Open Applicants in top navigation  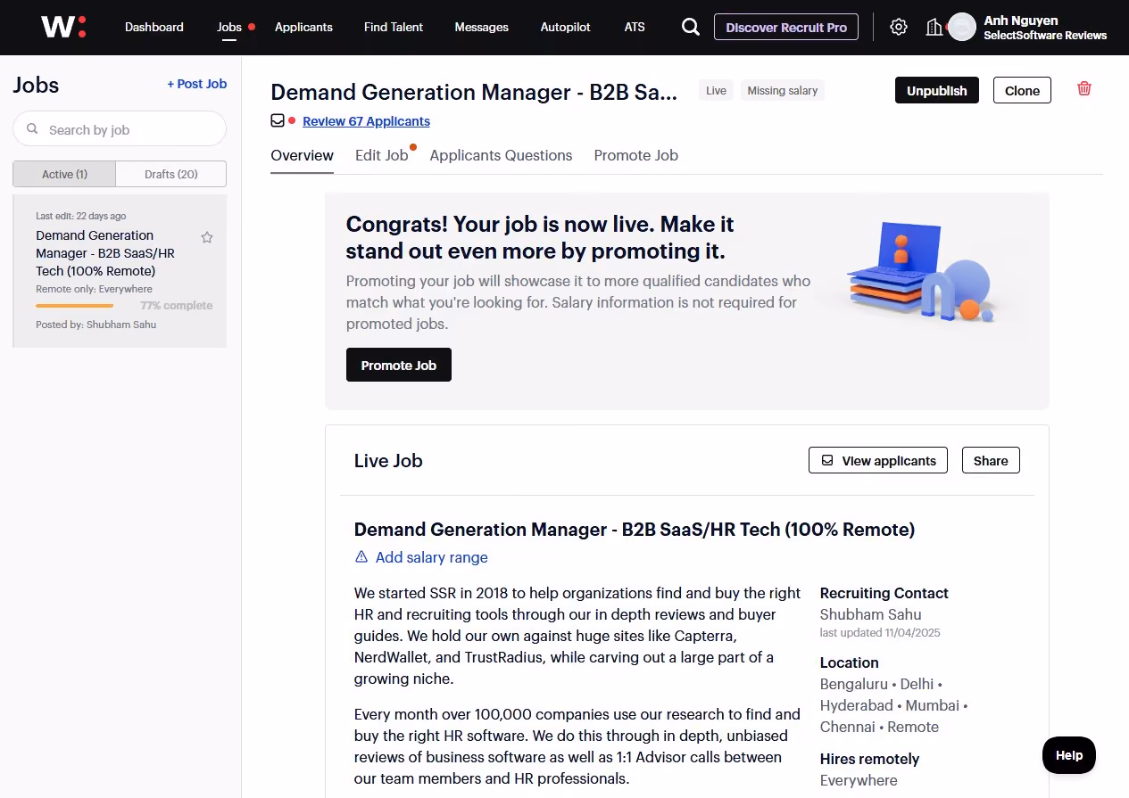[x=303, y=27]
